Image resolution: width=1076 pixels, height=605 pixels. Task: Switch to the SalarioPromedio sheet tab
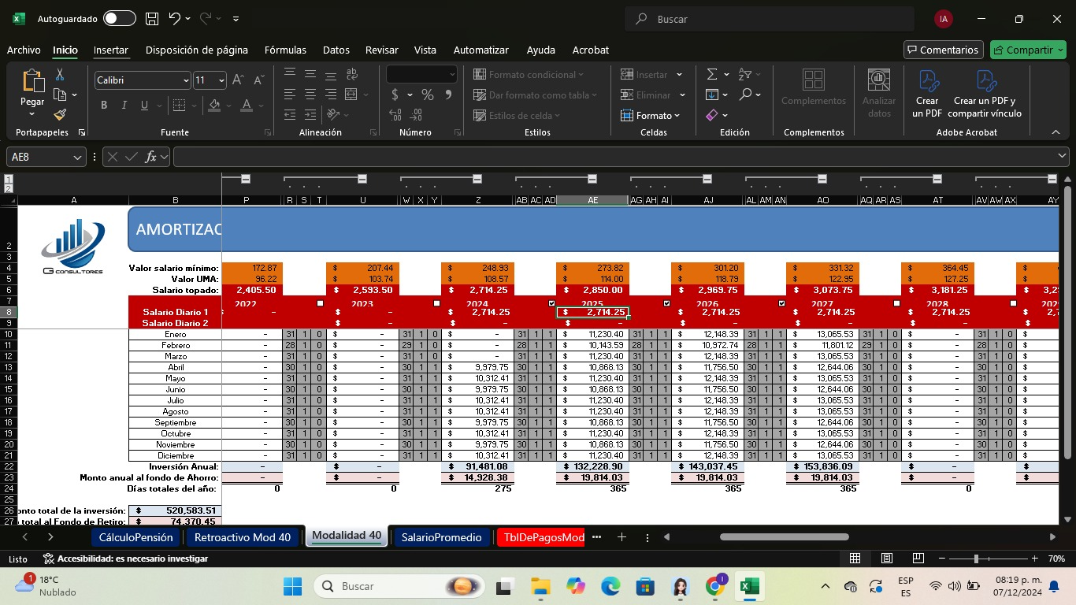pyautogui.click(x=441, y=537)
